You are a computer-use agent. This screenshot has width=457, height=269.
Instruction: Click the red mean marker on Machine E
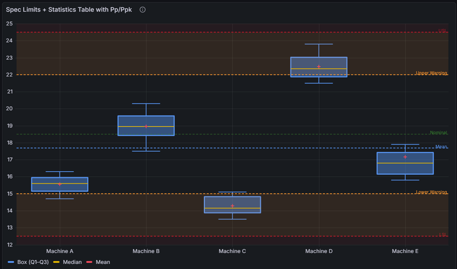[x=405, y=157]
